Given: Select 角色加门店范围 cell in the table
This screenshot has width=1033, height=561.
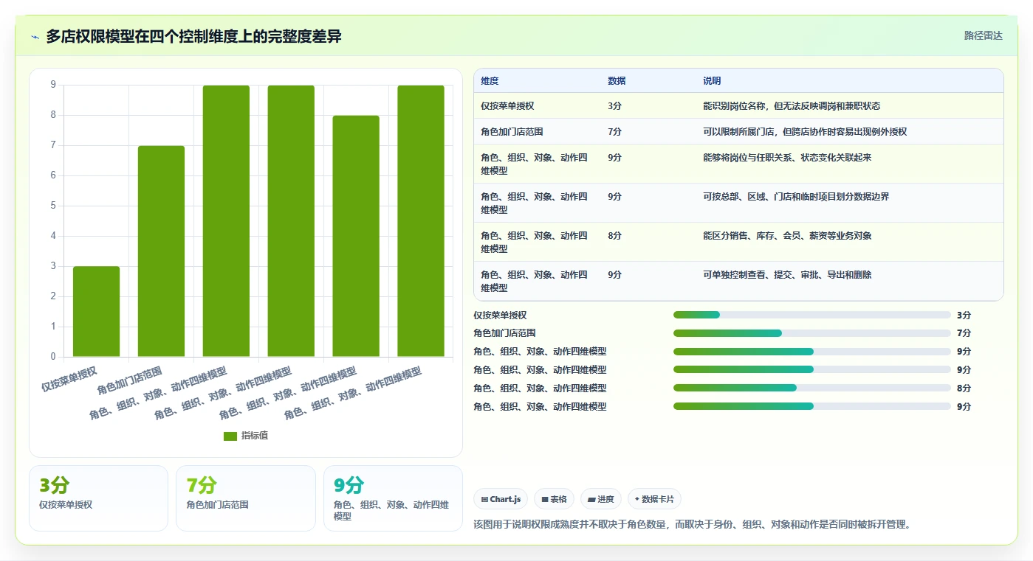Looking at the screenshot, I should [512, 132].
